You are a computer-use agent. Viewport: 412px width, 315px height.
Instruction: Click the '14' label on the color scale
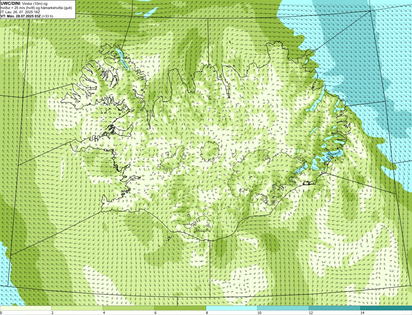(x=362, y=313)
